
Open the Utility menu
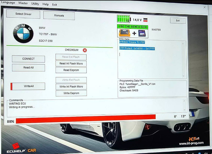pos(35,4)
